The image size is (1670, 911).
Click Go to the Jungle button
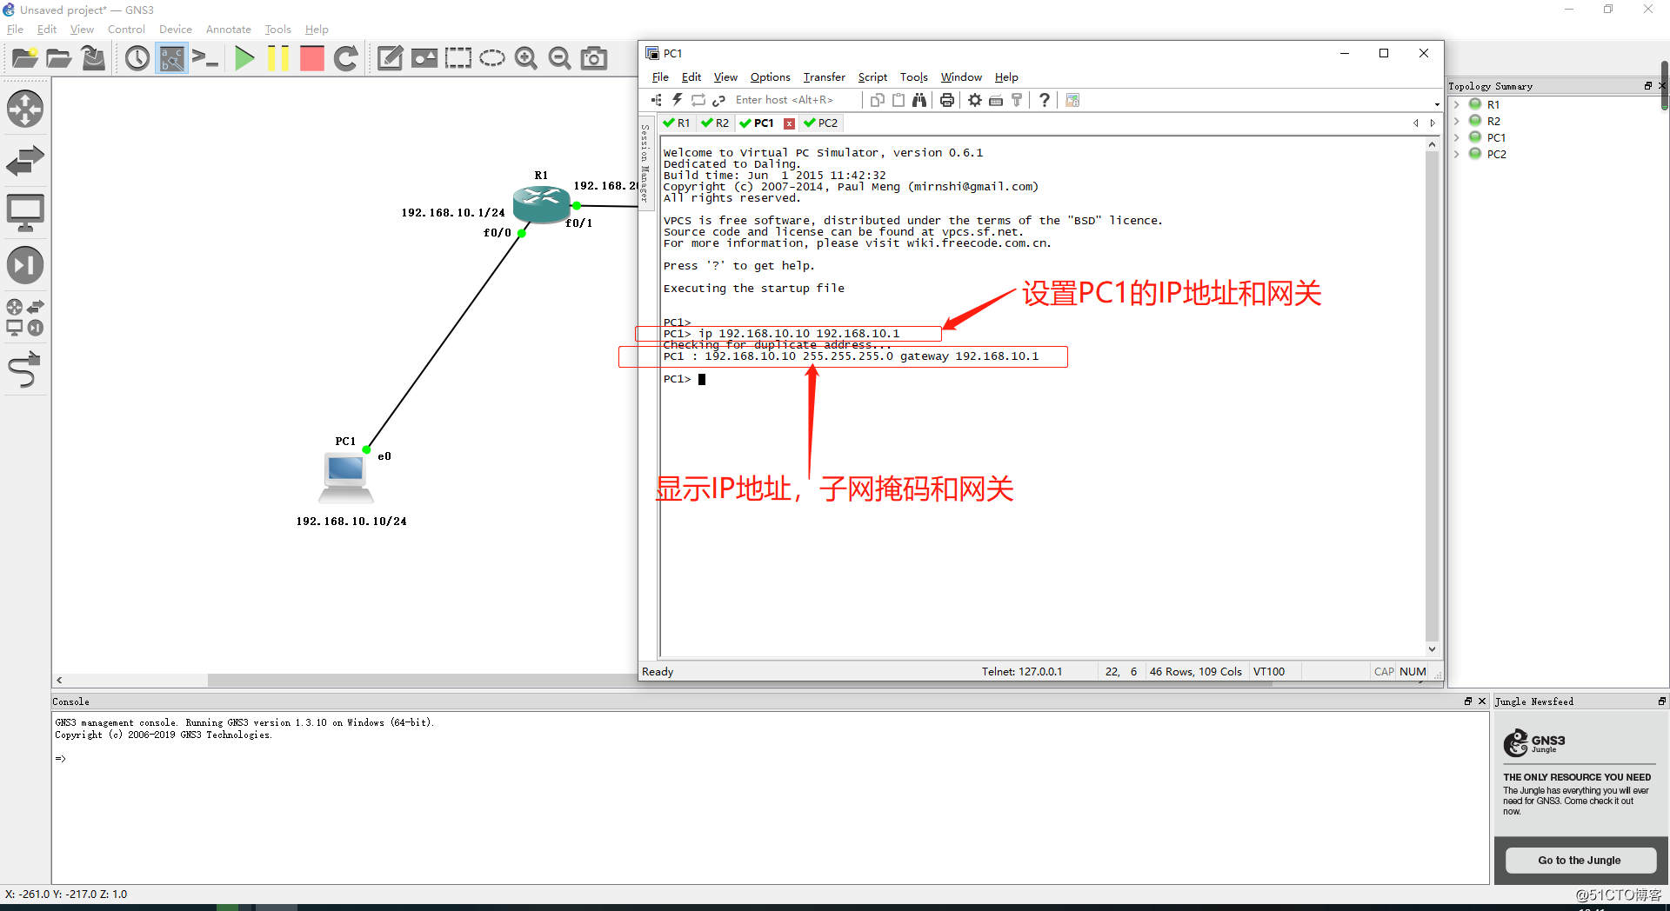click(x=1580, y=861)
